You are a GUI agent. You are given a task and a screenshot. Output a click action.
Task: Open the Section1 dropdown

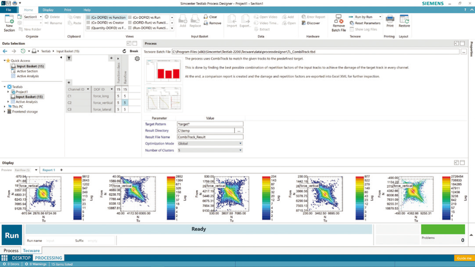[40, 17]
